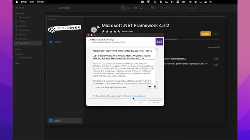Open Finder action menu dropdown

coord(175,8)
